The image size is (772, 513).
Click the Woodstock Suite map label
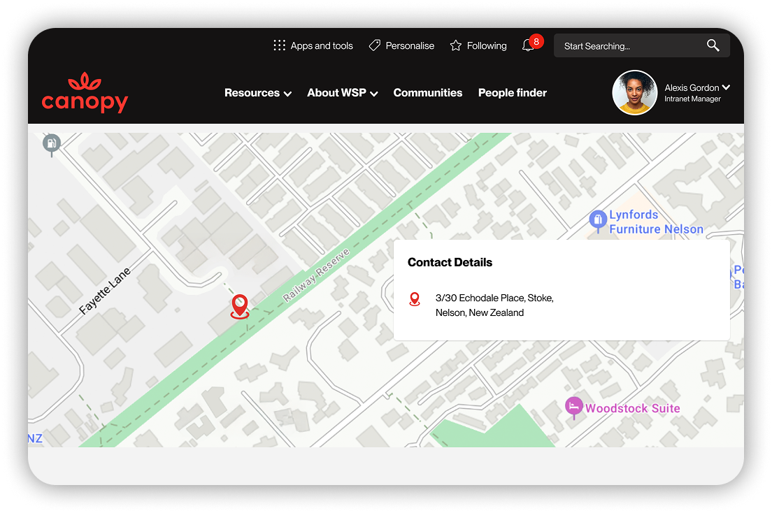[x=632, y=408]
